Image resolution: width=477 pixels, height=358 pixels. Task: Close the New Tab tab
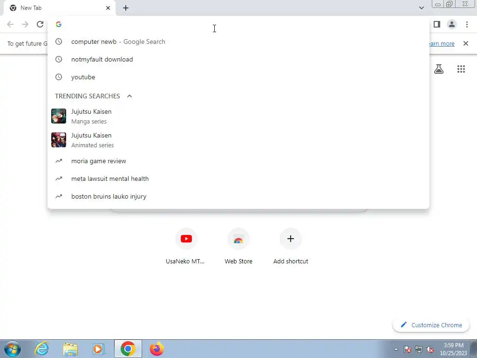point(108,8)
